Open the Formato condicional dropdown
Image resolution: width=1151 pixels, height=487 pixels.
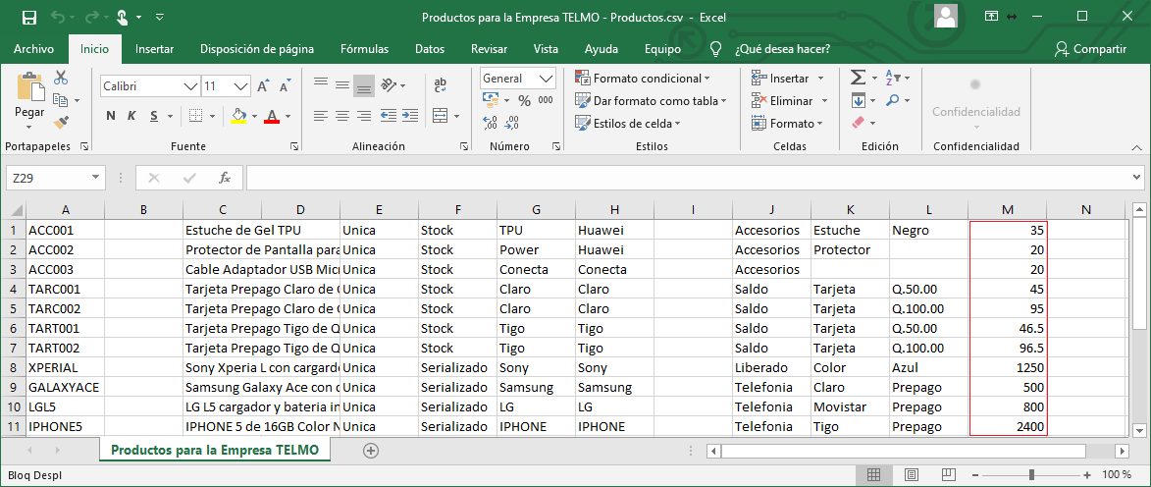point(643,78)
